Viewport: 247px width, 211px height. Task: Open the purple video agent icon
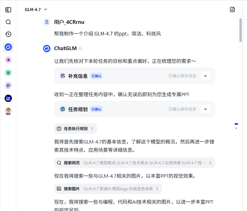(x=8, y=85)
